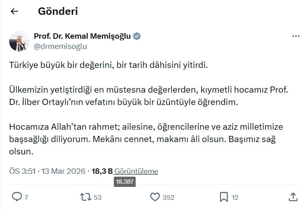
Task: Bookmark this post with the bookmark icon
Action: [224, 197]
